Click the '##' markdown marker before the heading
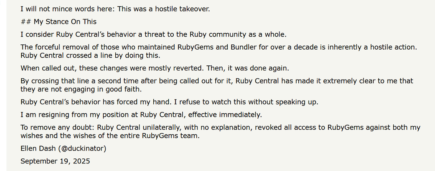This screenshot has height=171, width=435. point(26,22)
